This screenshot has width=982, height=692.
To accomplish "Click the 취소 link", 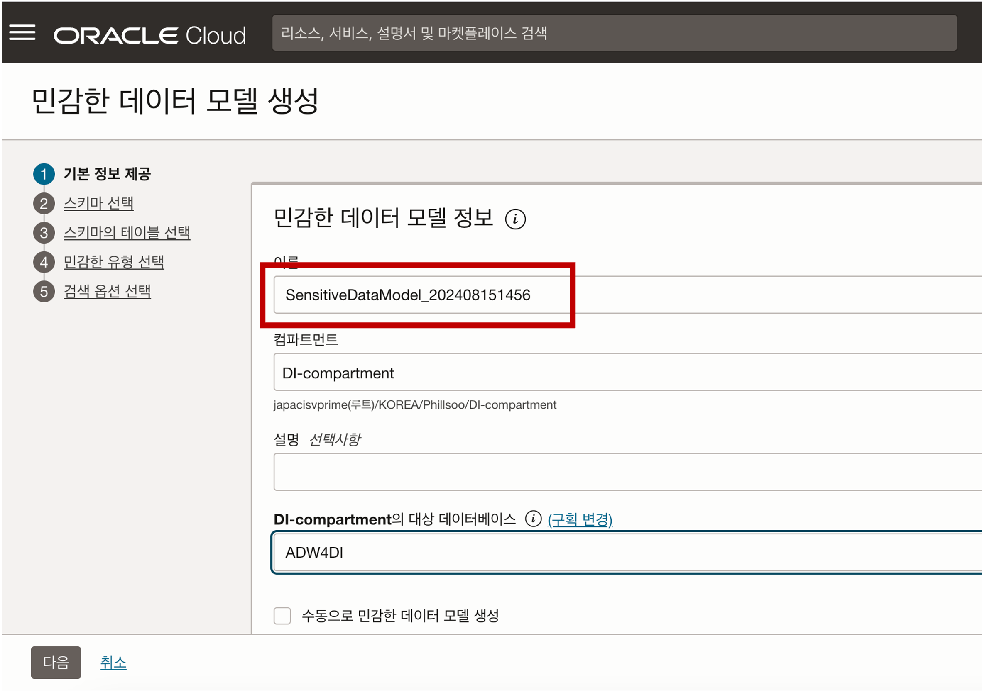I will (113, 663).
